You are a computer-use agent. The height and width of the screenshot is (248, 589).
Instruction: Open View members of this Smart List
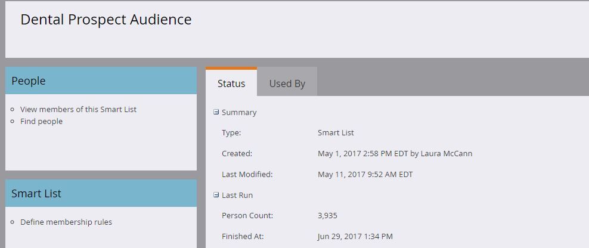79,109
